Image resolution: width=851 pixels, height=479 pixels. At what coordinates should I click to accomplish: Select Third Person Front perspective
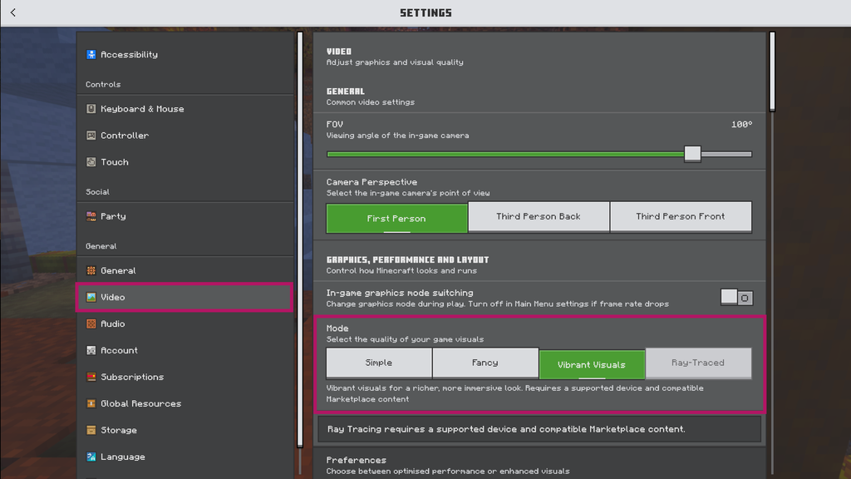[681, 217]
